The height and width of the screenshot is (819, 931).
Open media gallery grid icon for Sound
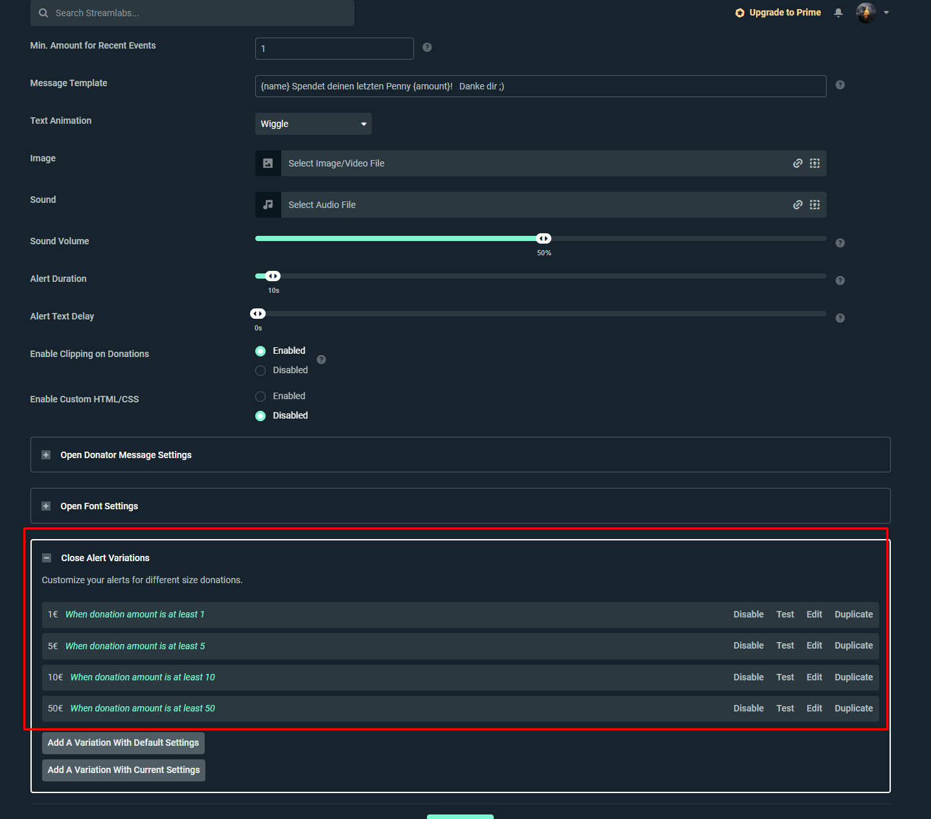(x=815, y=205)
